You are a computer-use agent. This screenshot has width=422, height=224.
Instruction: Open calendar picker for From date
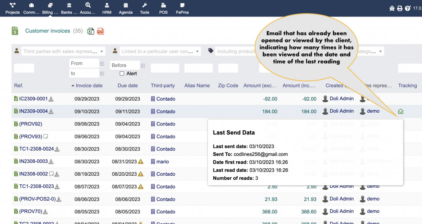(x=101, y=64)
